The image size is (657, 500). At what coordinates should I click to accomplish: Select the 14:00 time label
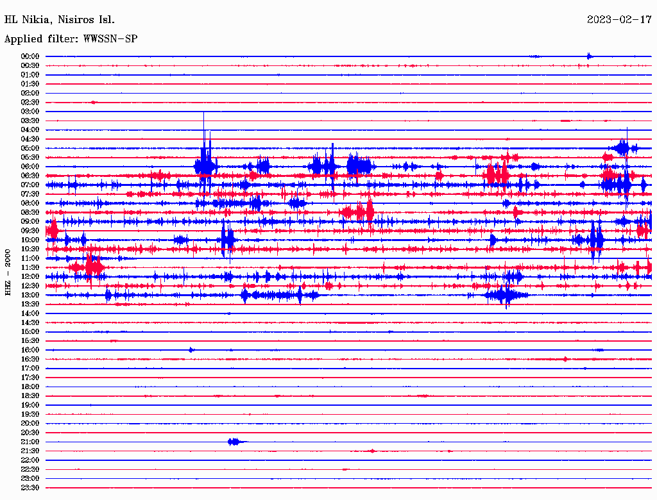pos(30,313)
